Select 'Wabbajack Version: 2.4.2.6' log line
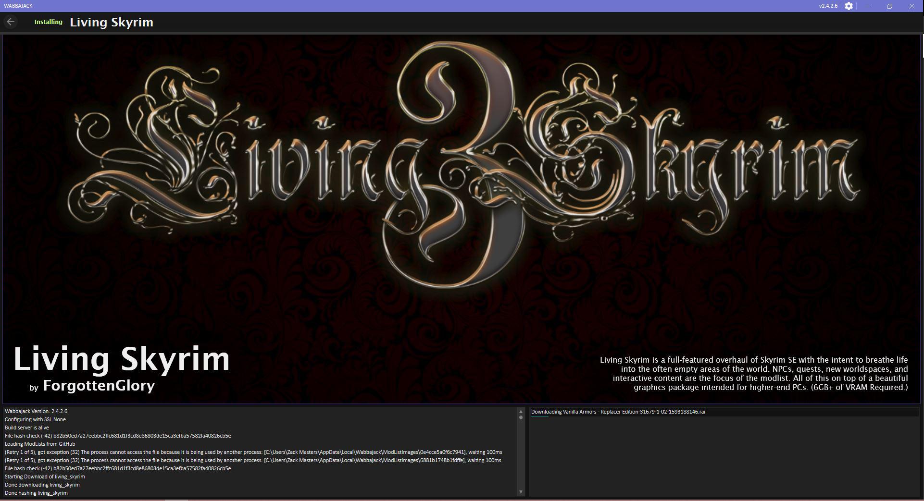The image size is (924, 501). pyautogui.click(x=36, y=411)
